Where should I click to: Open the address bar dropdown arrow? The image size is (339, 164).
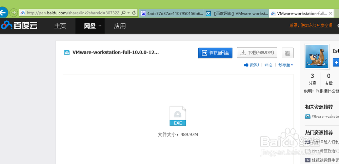coord(128,13)
